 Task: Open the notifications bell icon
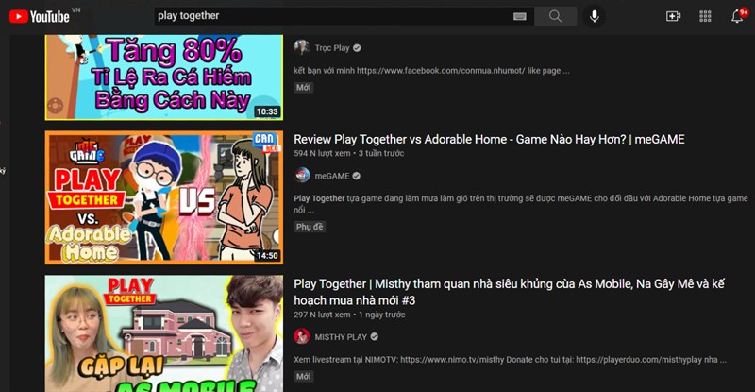[x=737, y=16]
